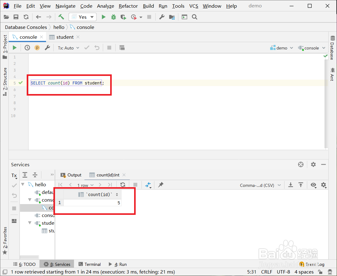Download the result data with export icon

290,185
